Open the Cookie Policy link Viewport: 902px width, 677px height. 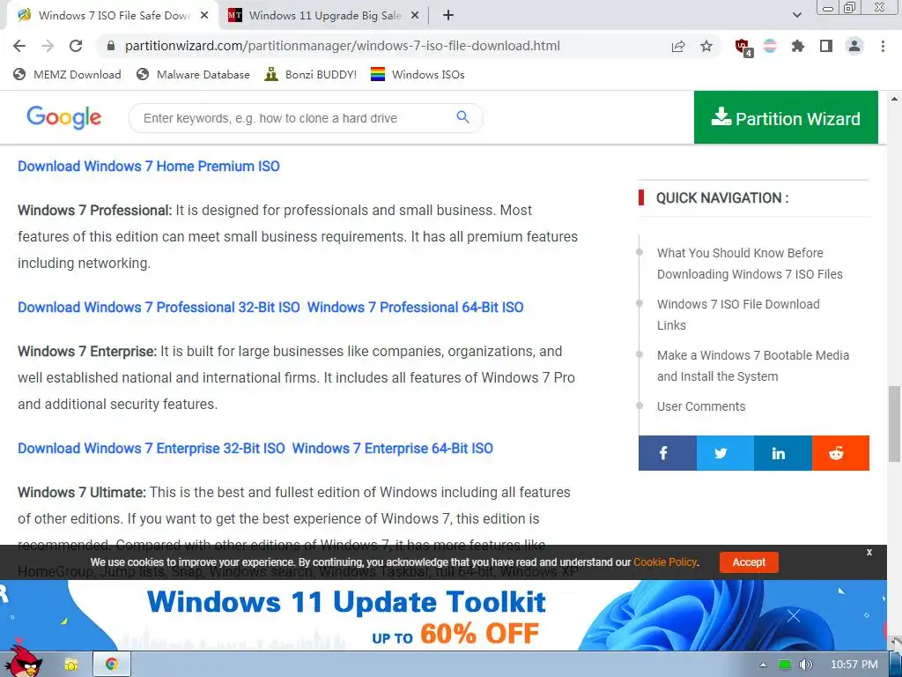pos(665,562)
